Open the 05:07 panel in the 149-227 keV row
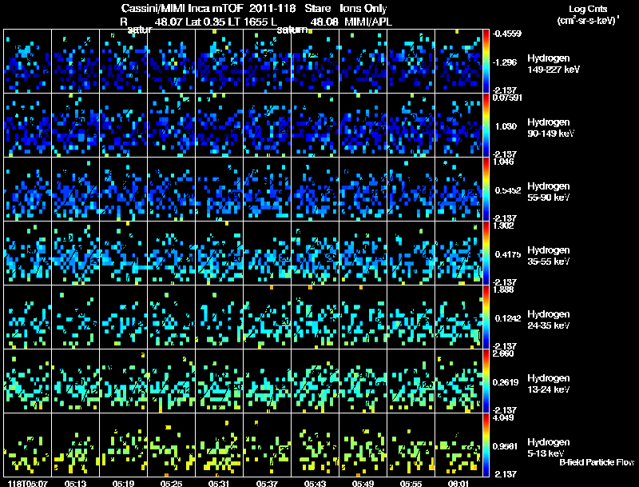The width and height of the screenshot is (639, 487). click(x=27, y=61)
